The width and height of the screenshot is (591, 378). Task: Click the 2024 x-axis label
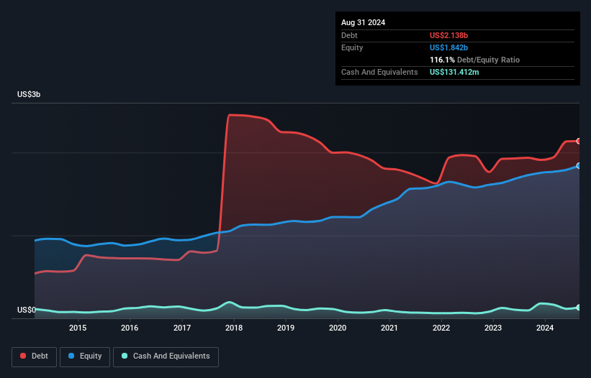545,328
